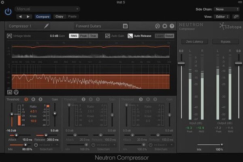Open the Int Band 1 sidechain dropdown
Screen dimensions: 243x162
[x=49, y=145]
